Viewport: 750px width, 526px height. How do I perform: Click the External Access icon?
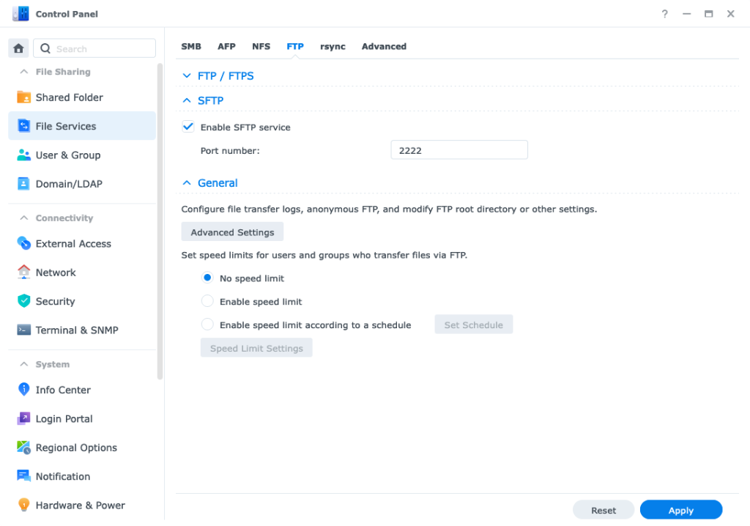coord(23,243)
